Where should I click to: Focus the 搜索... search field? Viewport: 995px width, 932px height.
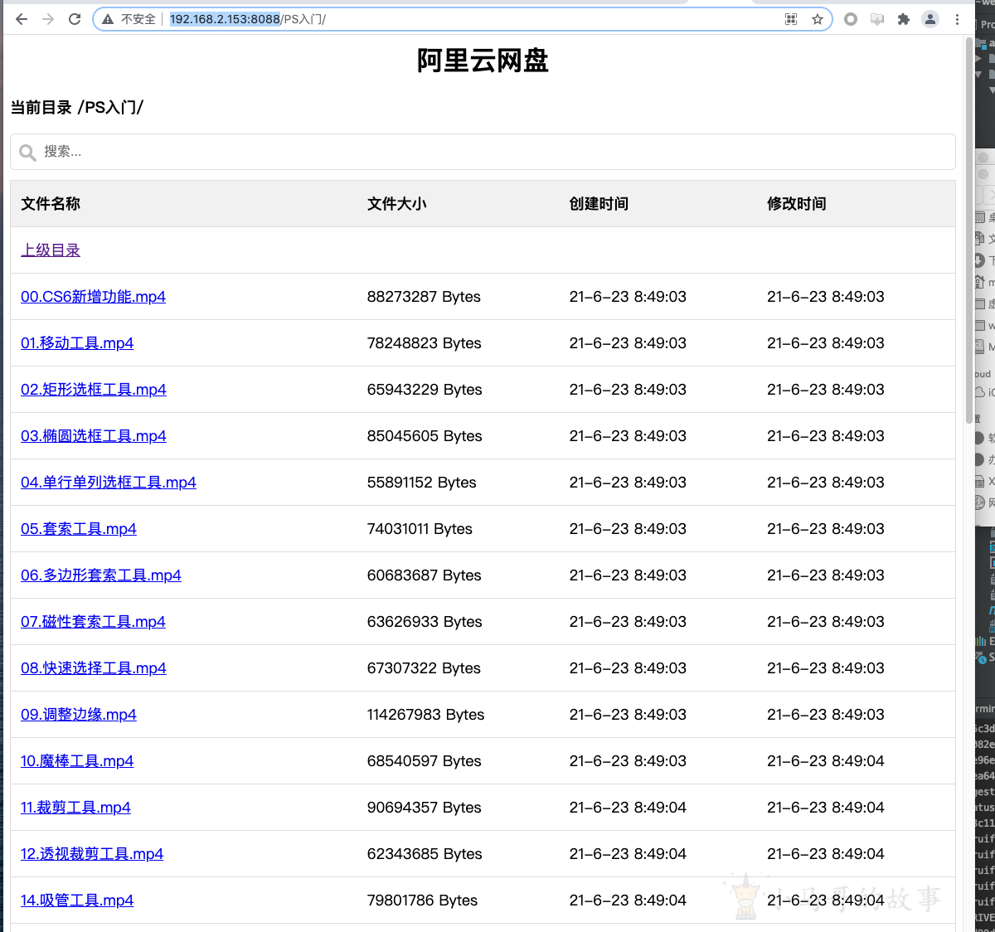click(x=483, y=152)
